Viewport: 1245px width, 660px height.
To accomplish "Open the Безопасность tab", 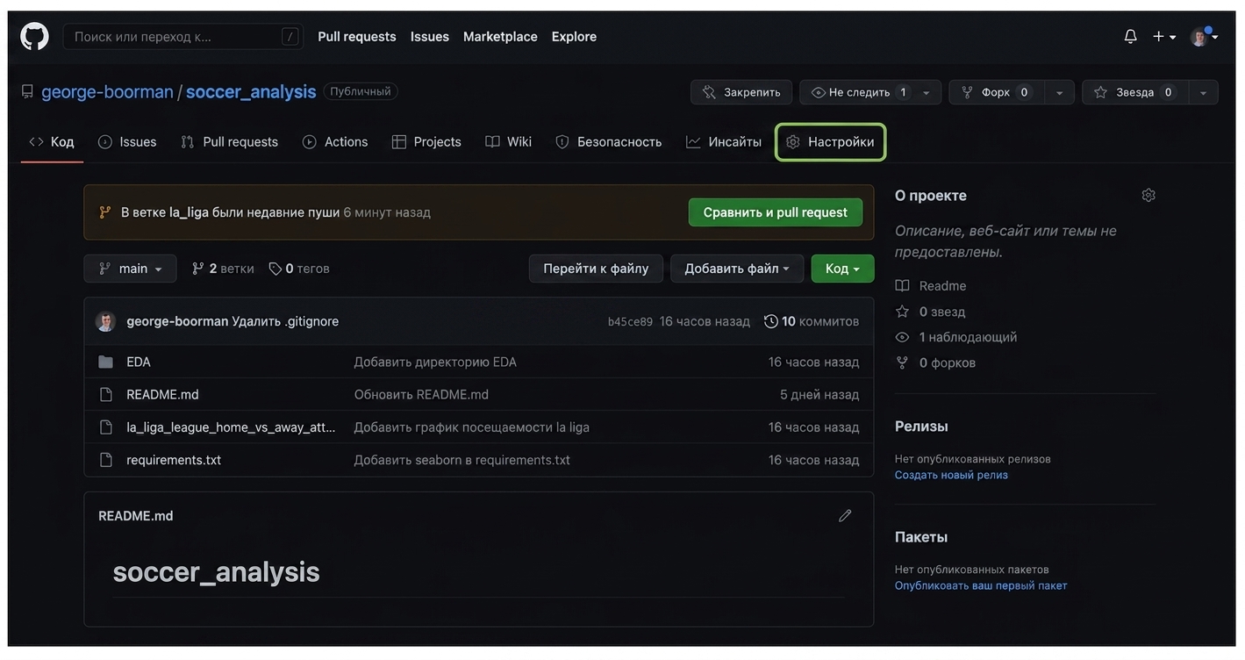I will coord(609,141).
